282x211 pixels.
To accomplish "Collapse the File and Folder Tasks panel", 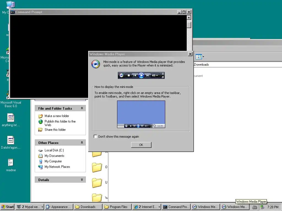I will point(82,108).
